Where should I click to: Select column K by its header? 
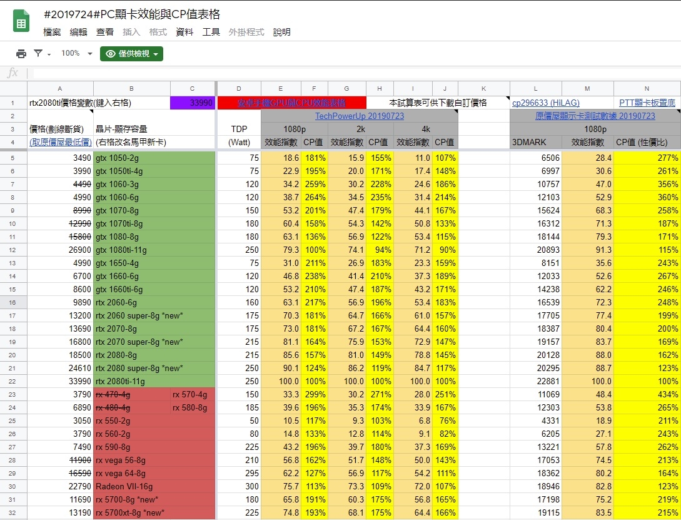(484, 89)
